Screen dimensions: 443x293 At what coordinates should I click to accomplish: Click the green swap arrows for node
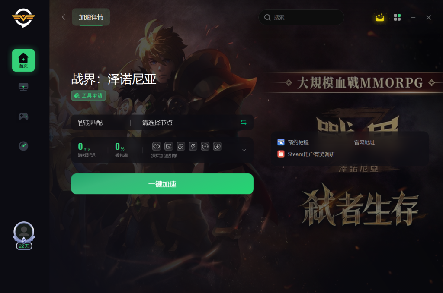(x=243, y=122)
